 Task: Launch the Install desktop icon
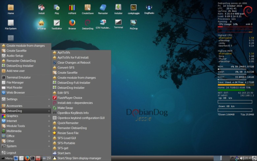42,9
